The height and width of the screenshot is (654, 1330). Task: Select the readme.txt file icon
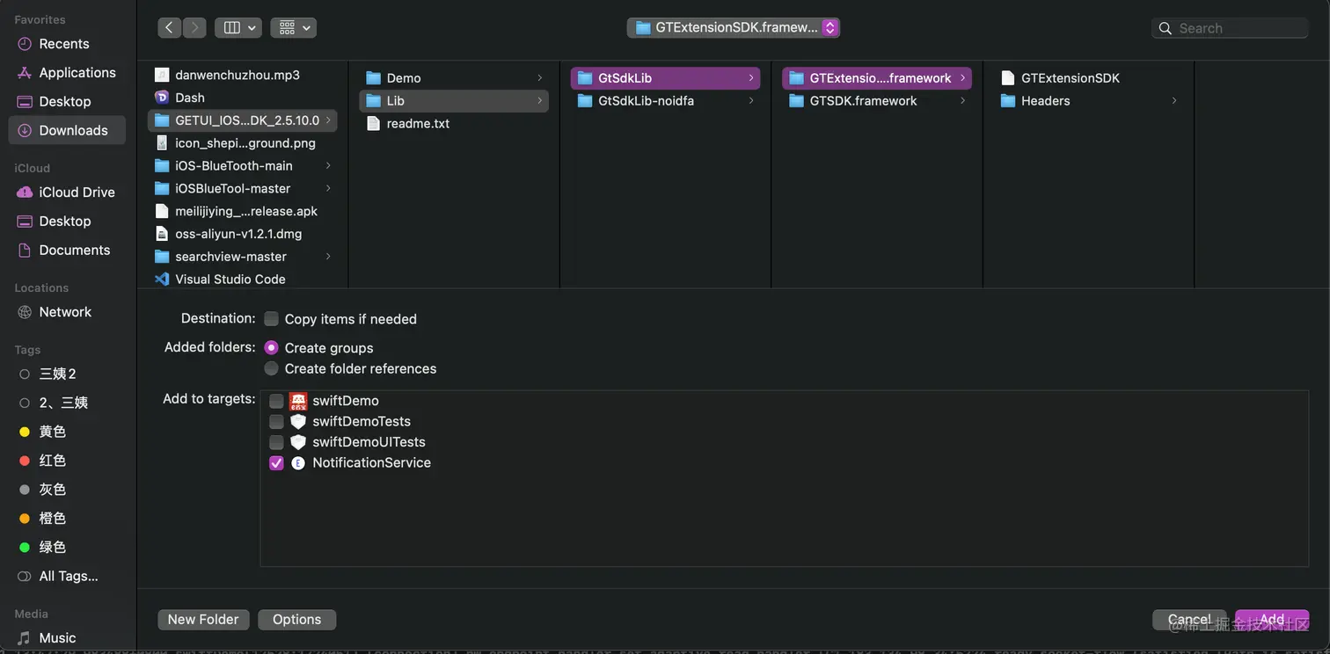pyautogui.click(x=373, y=123)
